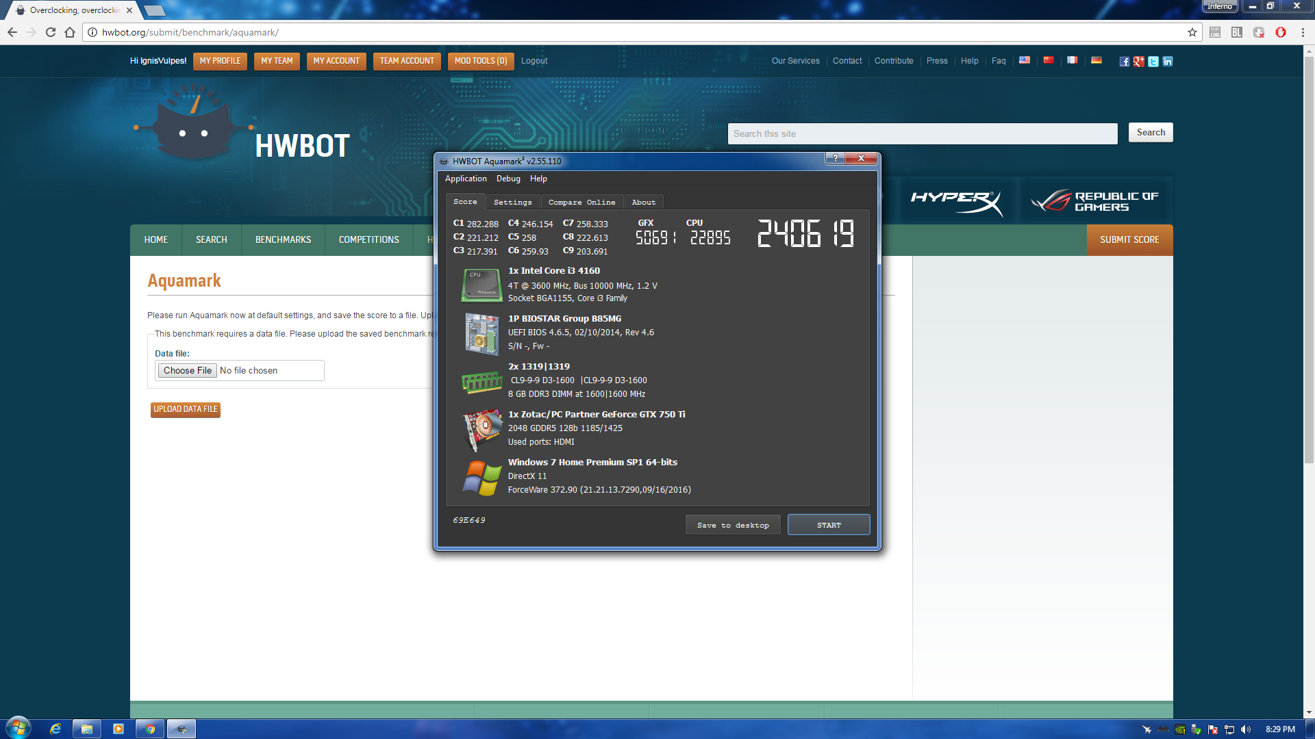The height and width of the screenshot is (739, 1315).
Task: Click Save to desktop button
Action: click(733, 525)
